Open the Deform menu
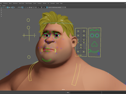 click(44, 3)
